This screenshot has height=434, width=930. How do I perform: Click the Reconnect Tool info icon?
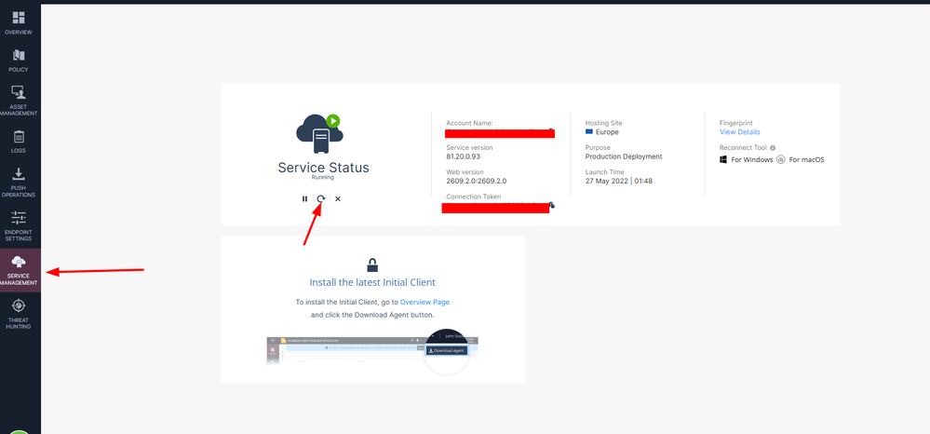773,148
